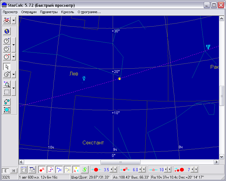The width and height of the screenshot is (226, 181).
Task: Increase star size value 7
Action: pos(196,170)
